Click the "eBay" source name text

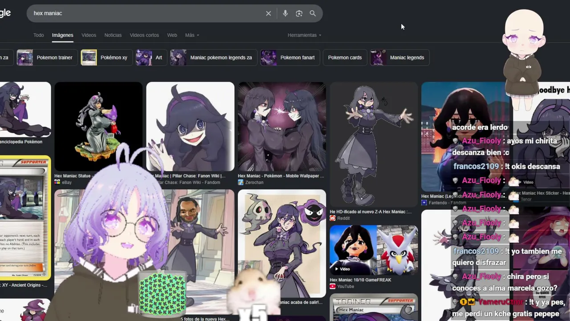pyautogui.click(x=66, y=182)
